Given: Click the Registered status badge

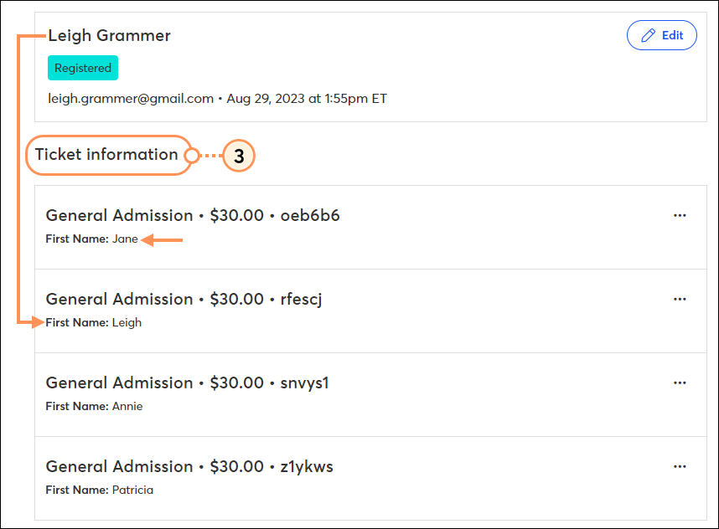Looking at the screenshot, I should click(83, 68).
